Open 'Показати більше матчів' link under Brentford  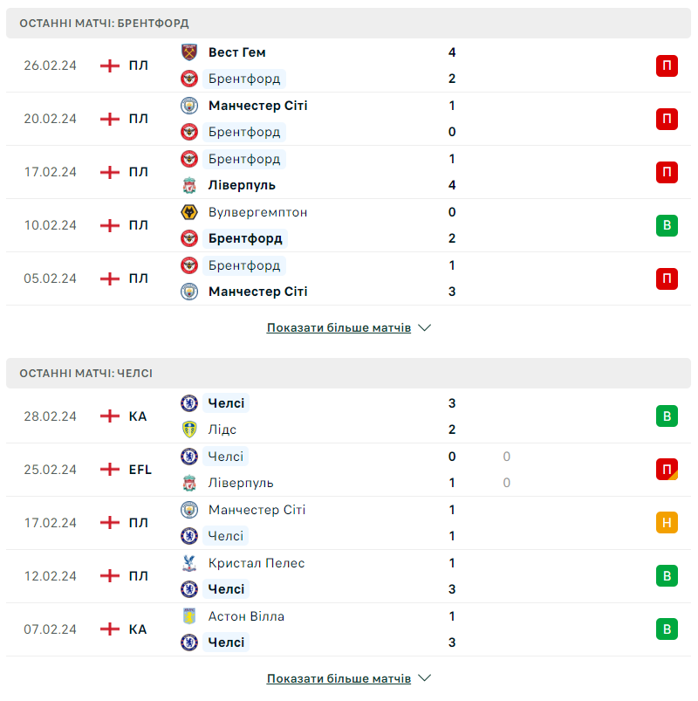click(x=339, y=328)
